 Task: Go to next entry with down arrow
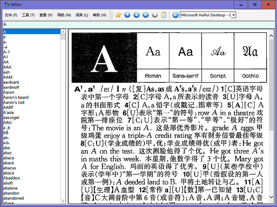pyautogui.click(x=136, y=15)
